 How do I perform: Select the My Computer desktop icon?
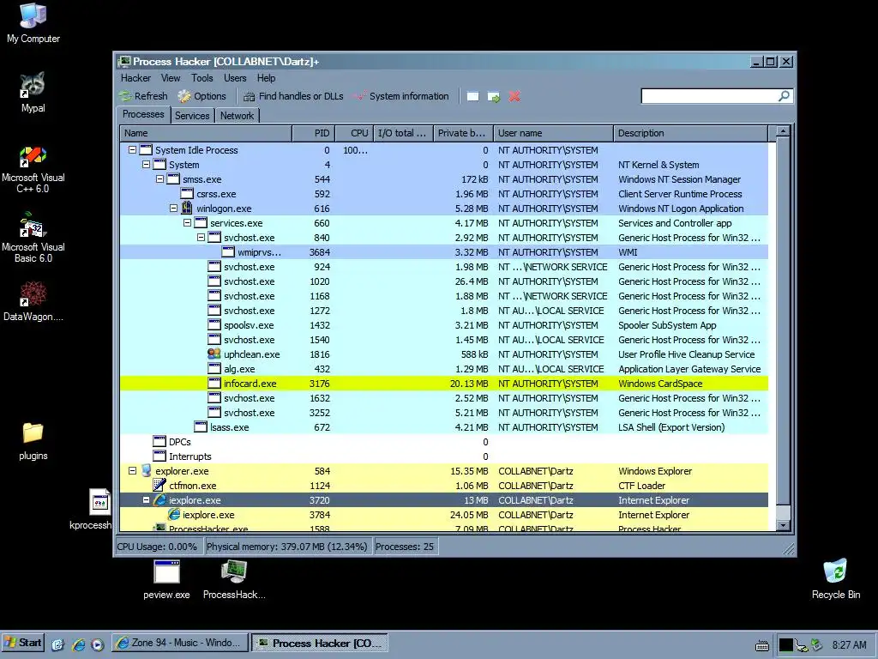pyautogui.click(x=33, y=23)
